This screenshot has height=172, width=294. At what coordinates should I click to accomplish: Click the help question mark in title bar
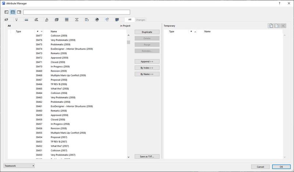click(279, 3)
